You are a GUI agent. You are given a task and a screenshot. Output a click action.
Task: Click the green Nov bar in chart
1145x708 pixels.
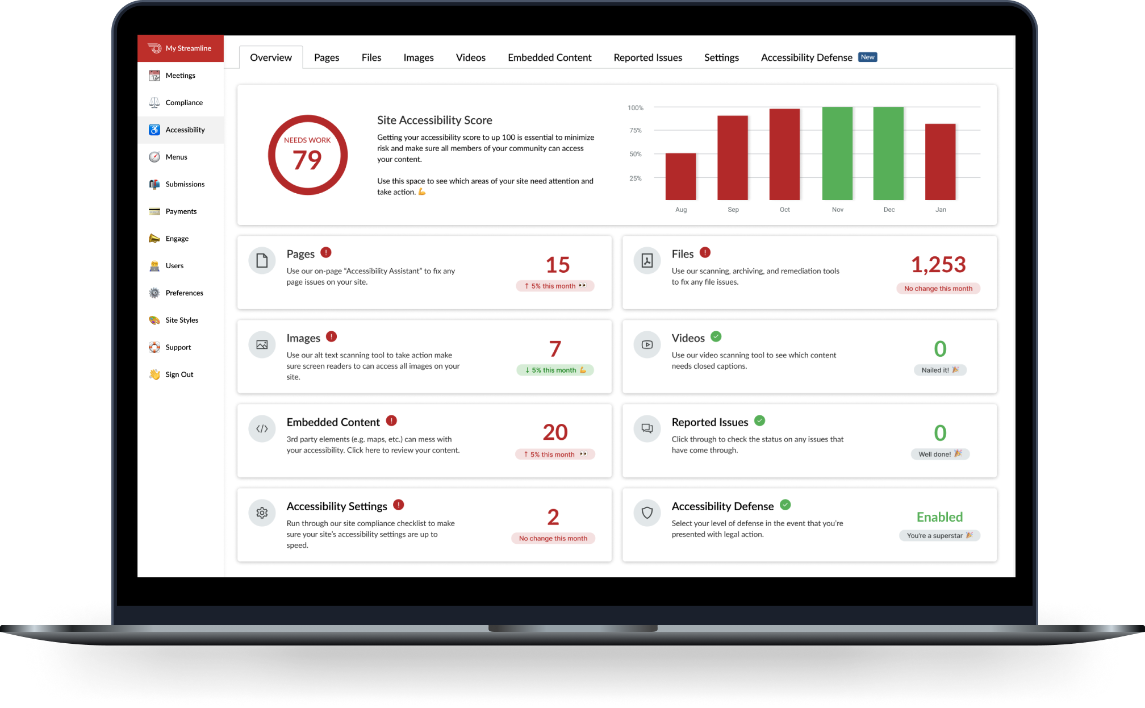837,153
